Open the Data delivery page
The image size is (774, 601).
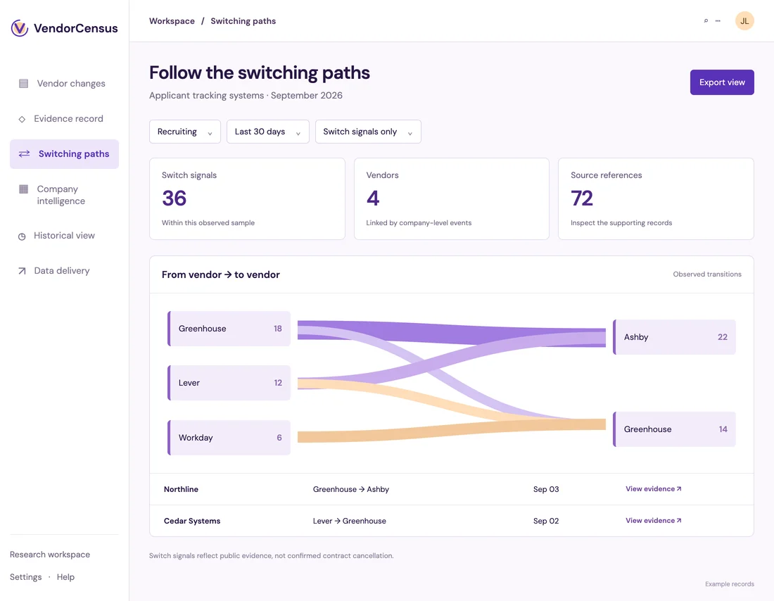coord(64,271)
